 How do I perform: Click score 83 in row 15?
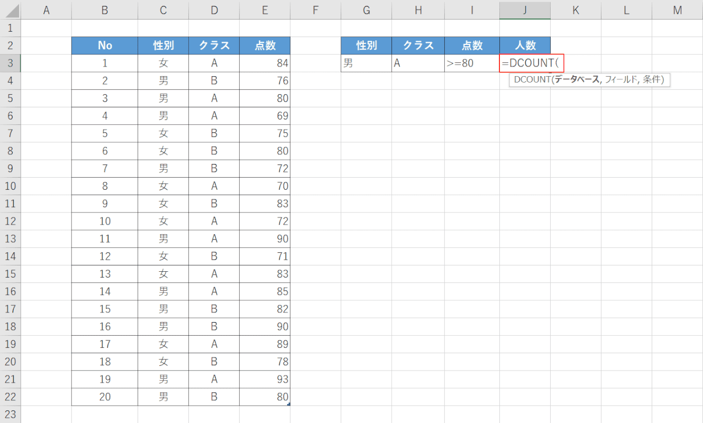(x=265, y=274)
